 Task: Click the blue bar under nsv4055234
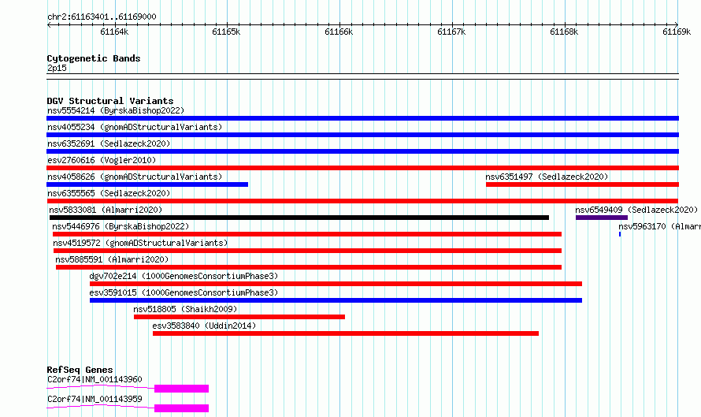[362, 135]
